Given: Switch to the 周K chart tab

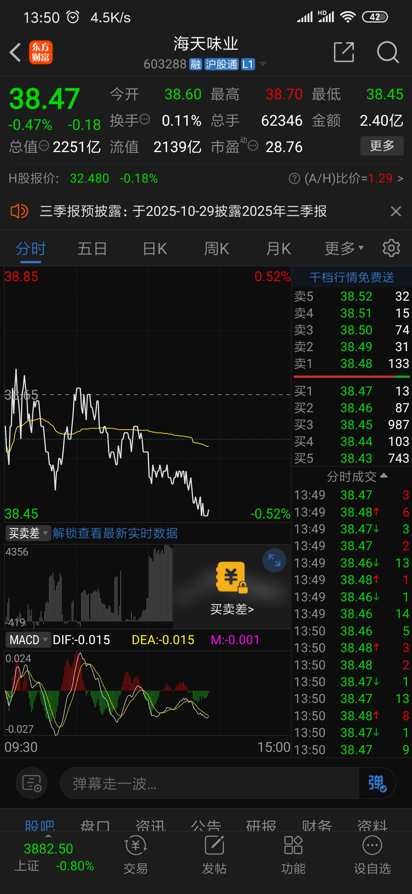Looking at the screenshot, I should (x=217, y=249).
